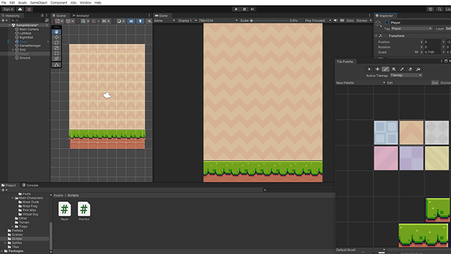The height and width of the screenshot is (254, 451).
Task: Open the Undo History icon in top toolbar
Action: pos(430,9)
